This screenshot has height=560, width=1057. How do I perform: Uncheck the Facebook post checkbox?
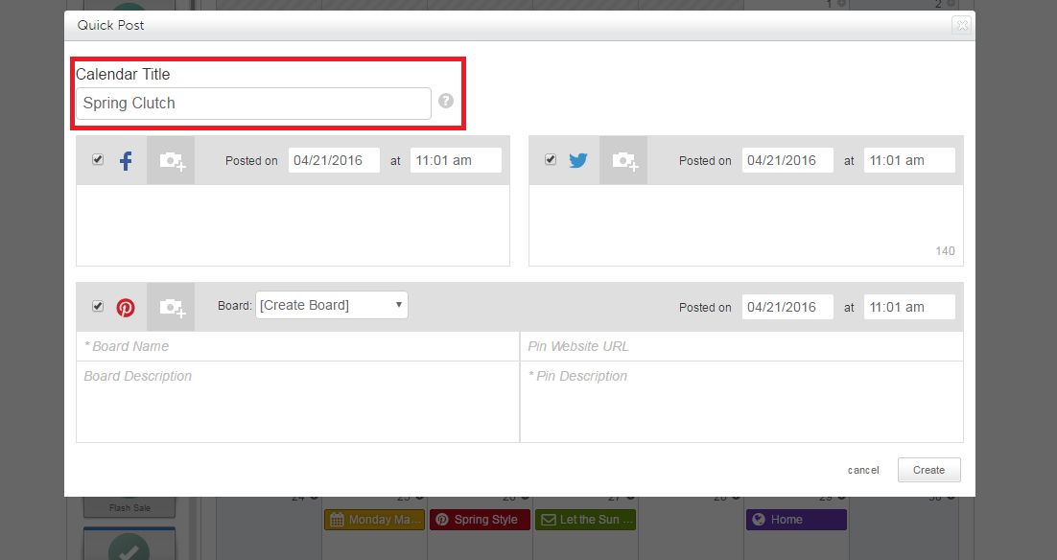[98, 160]
